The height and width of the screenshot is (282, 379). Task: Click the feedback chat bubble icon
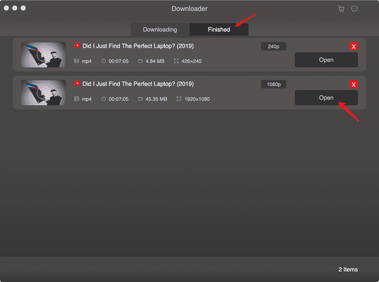[354, 9]
